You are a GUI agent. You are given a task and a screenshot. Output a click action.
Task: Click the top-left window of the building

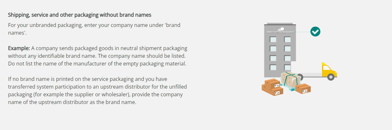point(273,39)
